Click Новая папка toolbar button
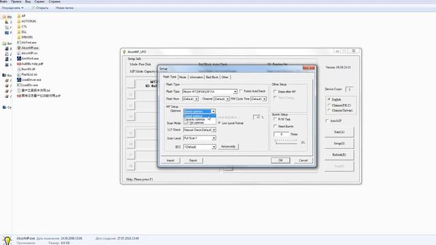This screenshot has height=245, width=436. click(x=65, y=8)
